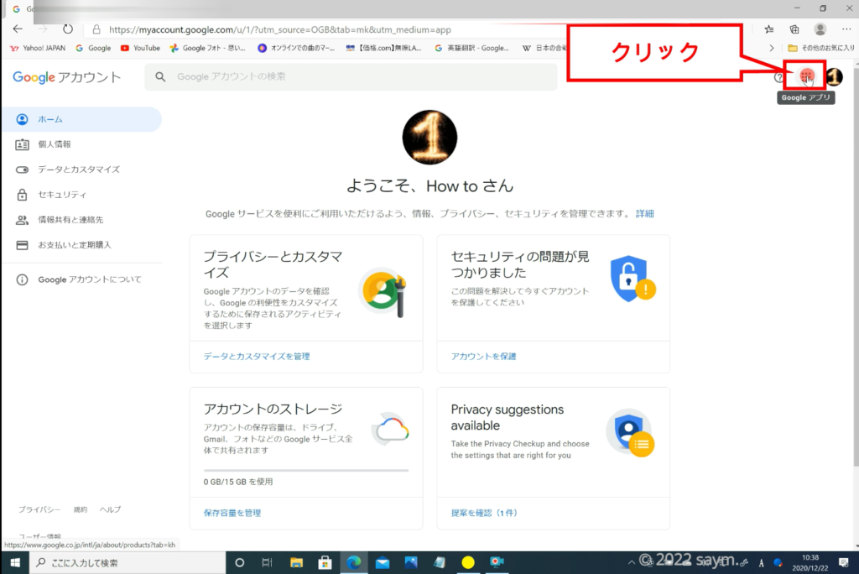
Task: Open File Explorer from the taskbar
Action: tap(295, 562)
